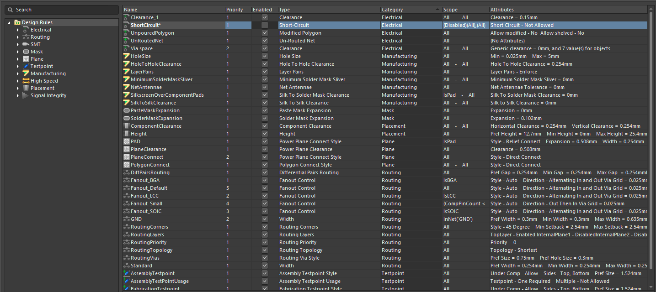Select the Mask category in tree
656x292 pixels.
[37, 52]
